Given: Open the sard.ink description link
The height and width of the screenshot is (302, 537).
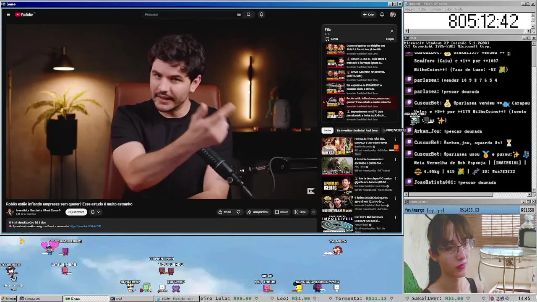Looking at the screenshot, I should 85,226.
